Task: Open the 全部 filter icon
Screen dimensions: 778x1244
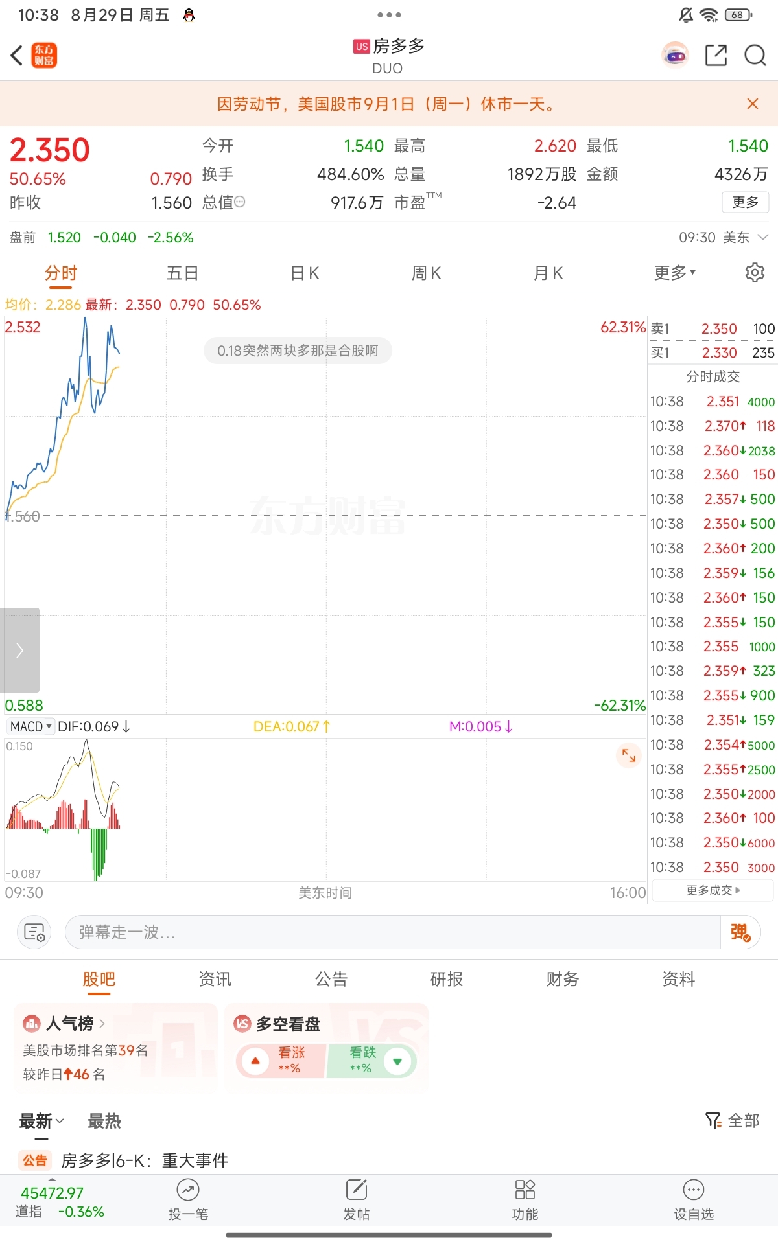Action: point(732,1120)
